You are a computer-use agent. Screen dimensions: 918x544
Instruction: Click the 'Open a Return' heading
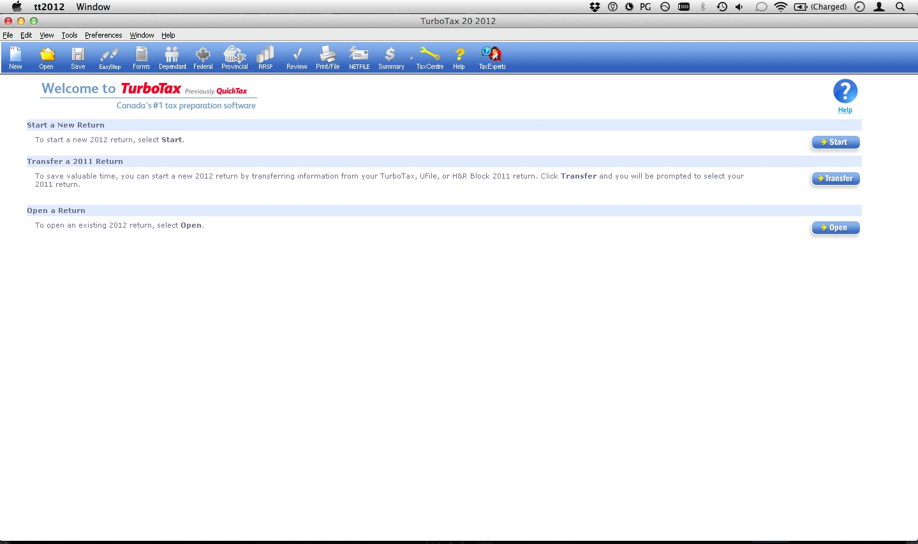(x=56, y=210)
